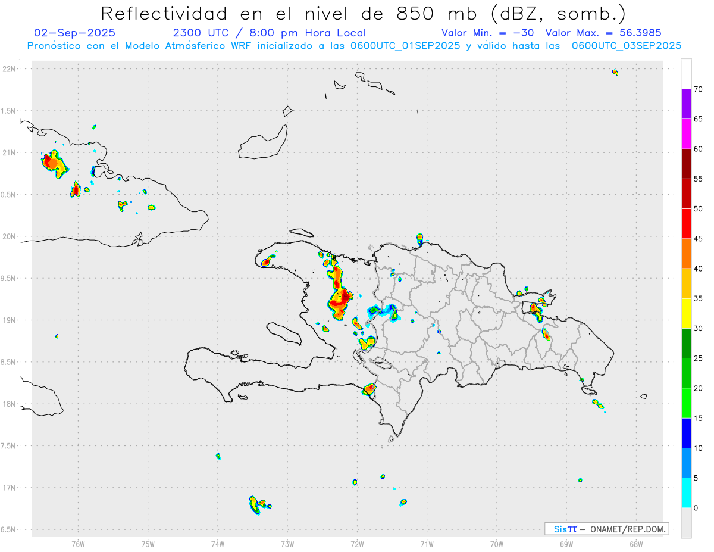Click the '18N' latitude label
This screenshot has width=714, height=552.
coord(10,404)
